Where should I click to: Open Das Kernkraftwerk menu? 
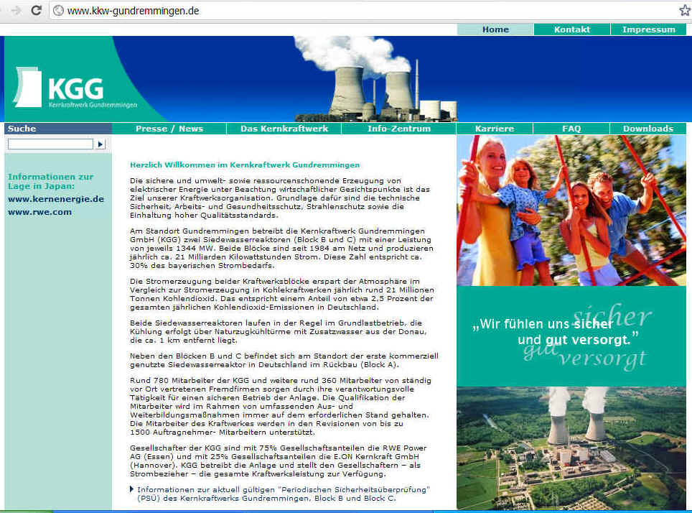[x=284, y=129]
